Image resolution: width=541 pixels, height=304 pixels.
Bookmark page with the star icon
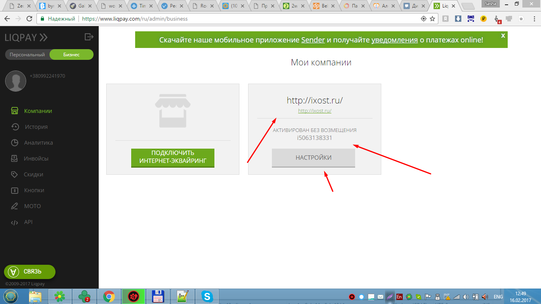tap(432, 19)
